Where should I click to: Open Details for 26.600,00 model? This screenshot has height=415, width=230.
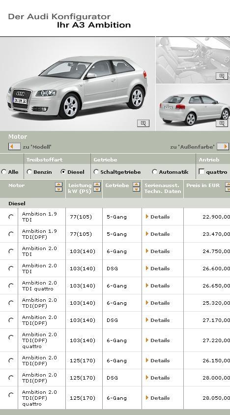158,268
